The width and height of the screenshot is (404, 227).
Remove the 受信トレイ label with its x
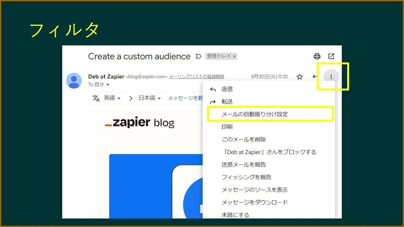(235, 56)
